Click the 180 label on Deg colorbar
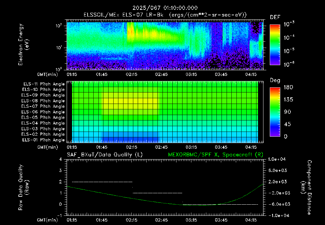 click(288, 87)
